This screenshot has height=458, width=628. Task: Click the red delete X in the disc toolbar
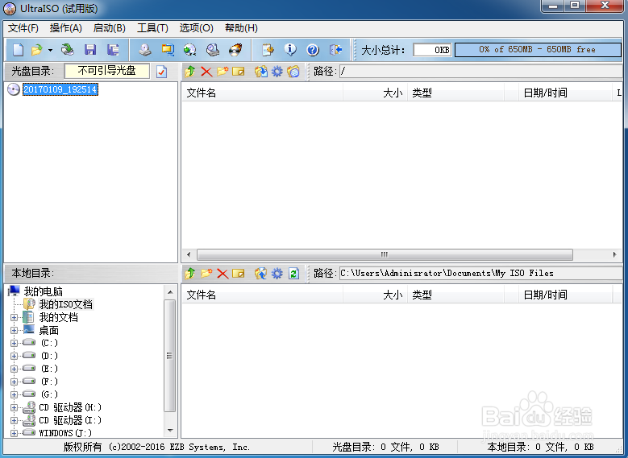(206, 72)
